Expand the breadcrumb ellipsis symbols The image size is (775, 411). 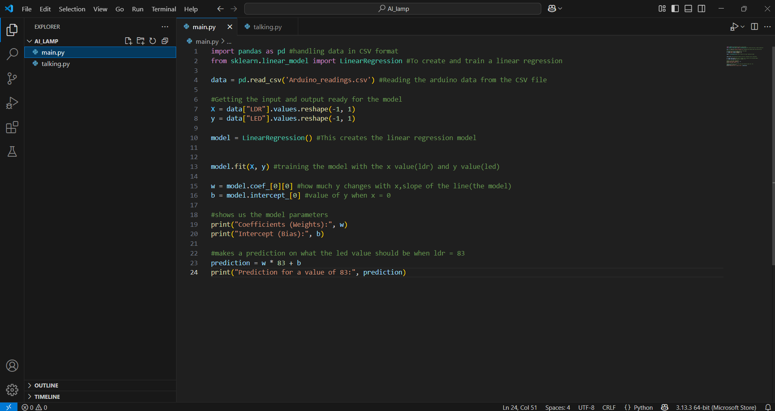pyautogui.click(x=229, y=41)
